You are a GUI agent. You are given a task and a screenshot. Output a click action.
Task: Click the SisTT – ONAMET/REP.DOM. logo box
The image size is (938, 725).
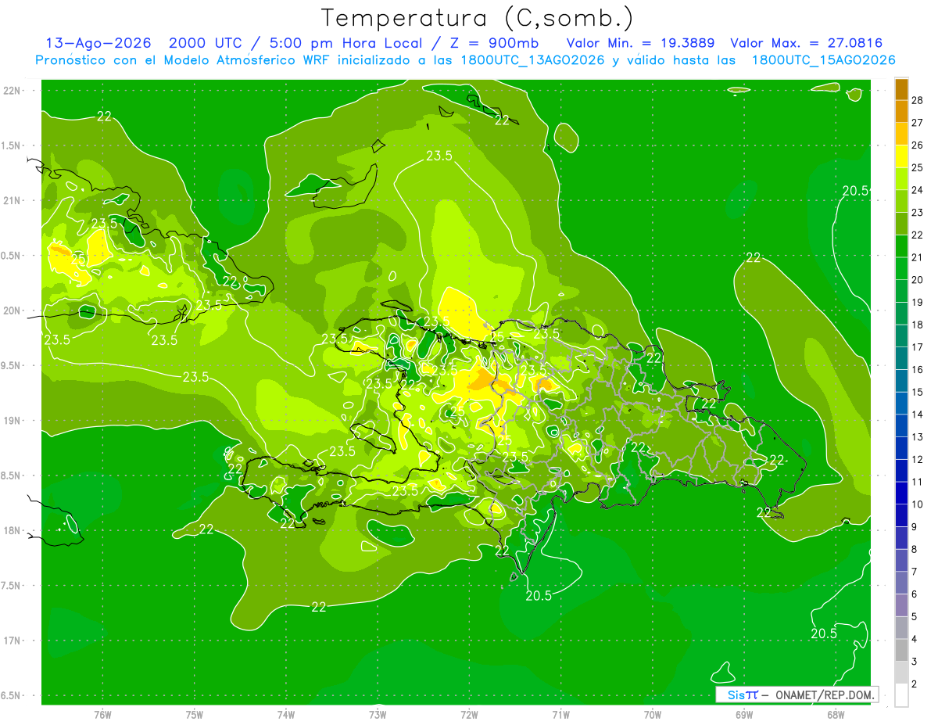pyautogui.click(x=797, y=694)
